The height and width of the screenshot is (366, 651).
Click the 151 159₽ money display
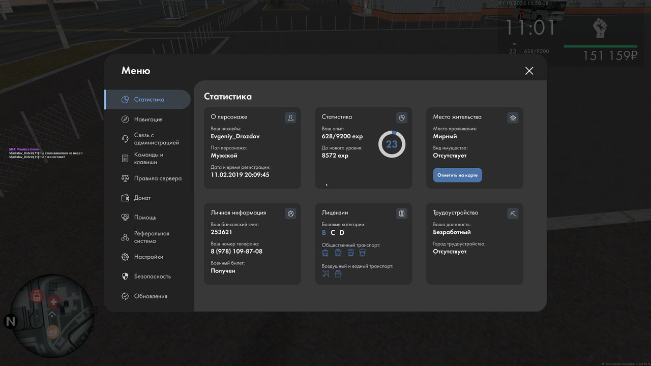tap(610, 56)
